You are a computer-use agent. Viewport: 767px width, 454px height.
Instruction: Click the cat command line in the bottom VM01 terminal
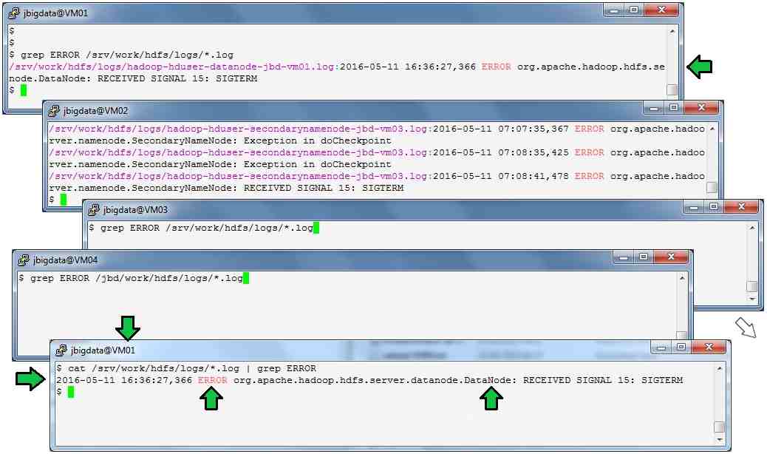186,368
